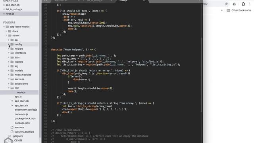Click the node_modules folder icon
This screenshot has height=143, width=254.
(x=12, y=75)
